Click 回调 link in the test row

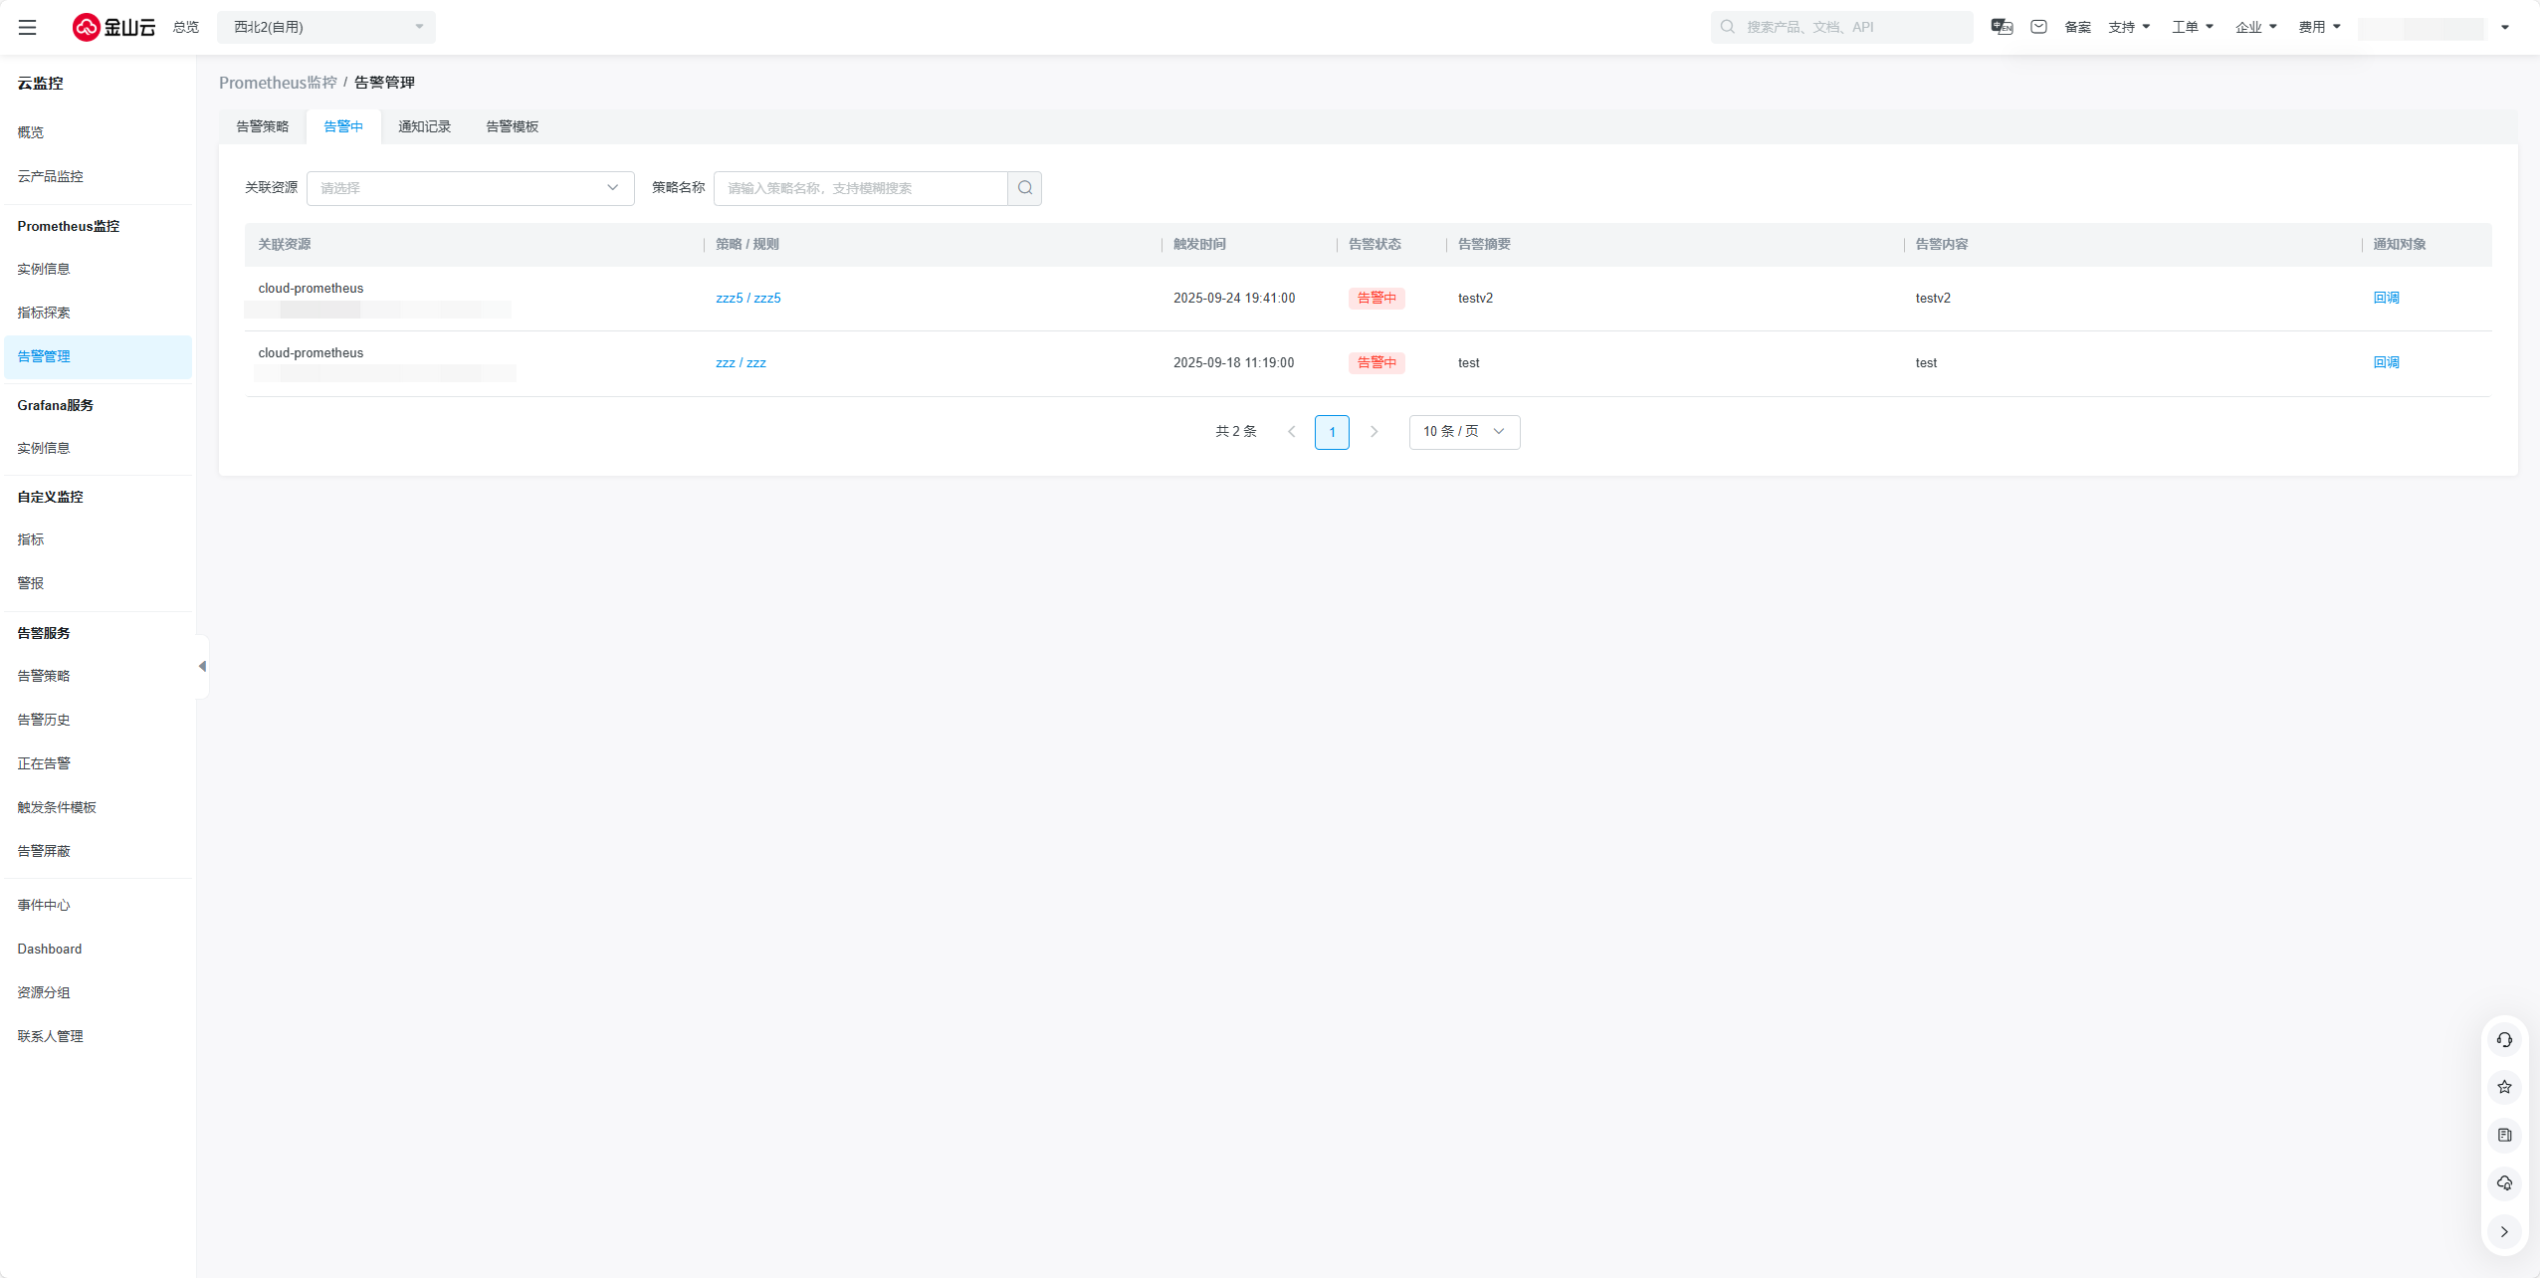pos(2386,362)
